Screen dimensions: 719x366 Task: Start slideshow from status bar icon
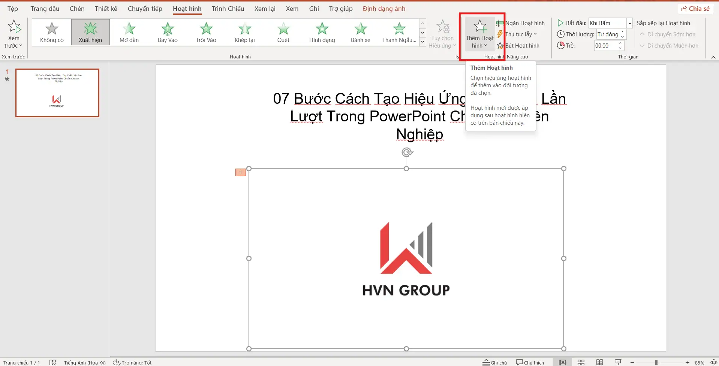pyautogui.click(x=618, y=362)
